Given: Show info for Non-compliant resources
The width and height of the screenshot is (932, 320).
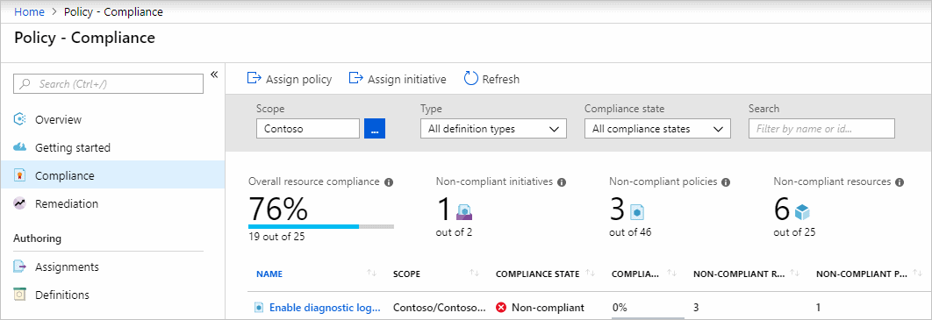Looking at the screenshot, I should tap(900, 182).
